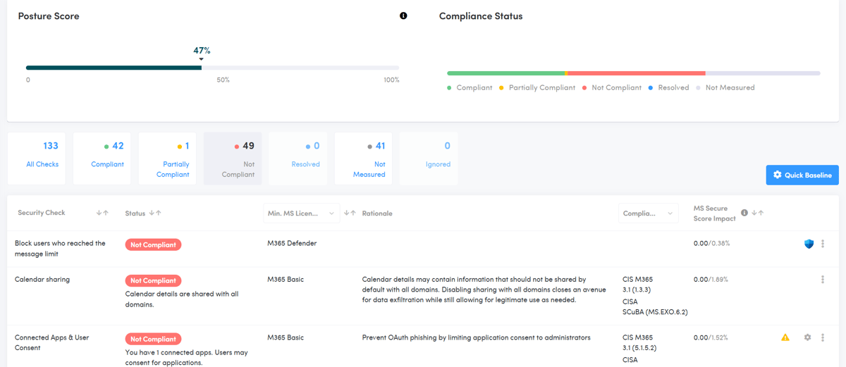This screenshot has width=846, height=367.
Task: Click Compliant legend entry
Action: point(470,87)
